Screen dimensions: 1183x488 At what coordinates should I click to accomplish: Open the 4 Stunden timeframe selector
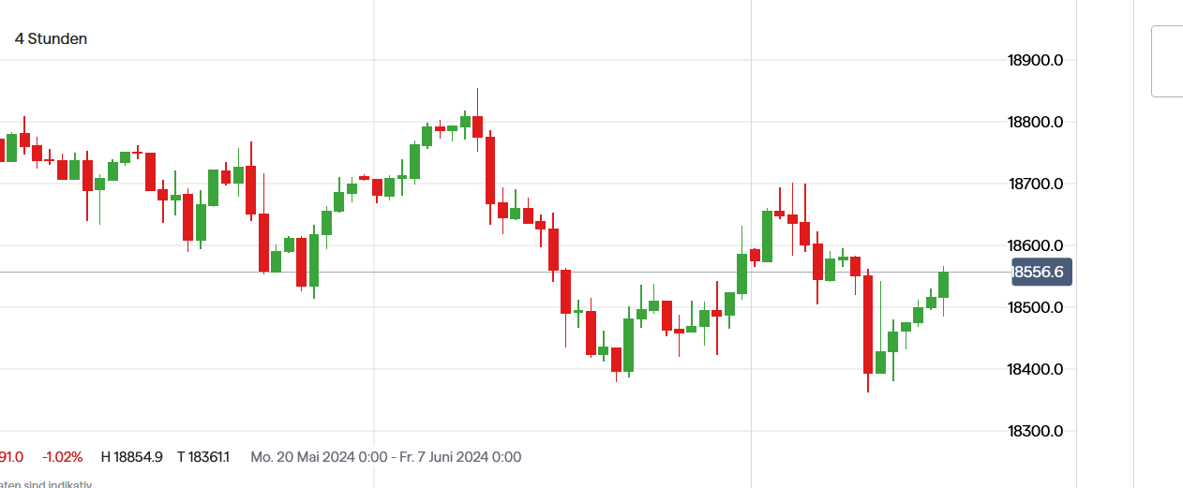point(51,38)
